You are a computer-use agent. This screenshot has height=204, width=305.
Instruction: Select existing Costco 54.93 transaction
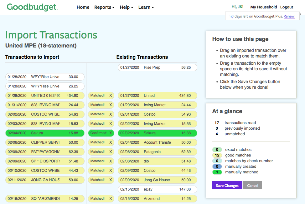click(158, 114)
